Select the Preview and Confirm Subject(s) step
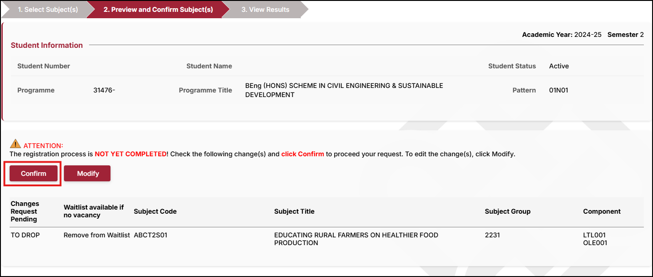The height and width of the screenshot is (277, 653). tap(158, 10)
